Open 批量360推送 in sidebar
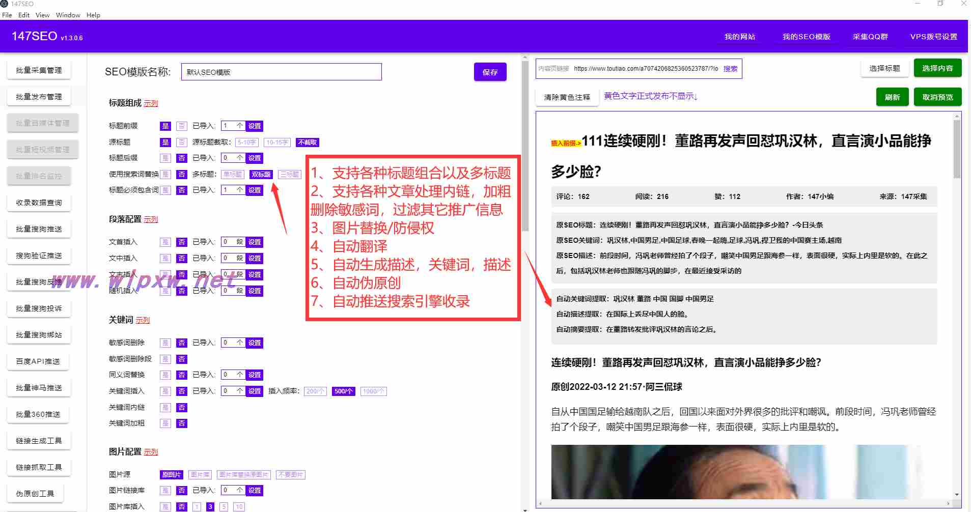971x512 pixels. pyautogui.click(x=38, y=414)
